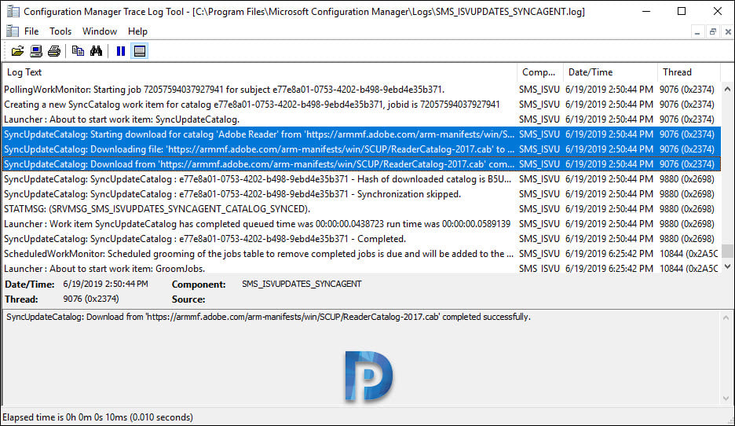735x426 pixels.
Task: Click the log list scrollbar thumb
Action: (727, 251)
